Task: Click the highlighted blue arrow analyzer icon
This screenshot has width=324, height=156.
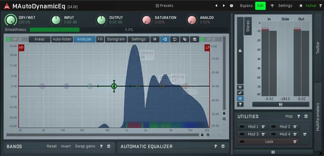Action: tap(165, 39)
